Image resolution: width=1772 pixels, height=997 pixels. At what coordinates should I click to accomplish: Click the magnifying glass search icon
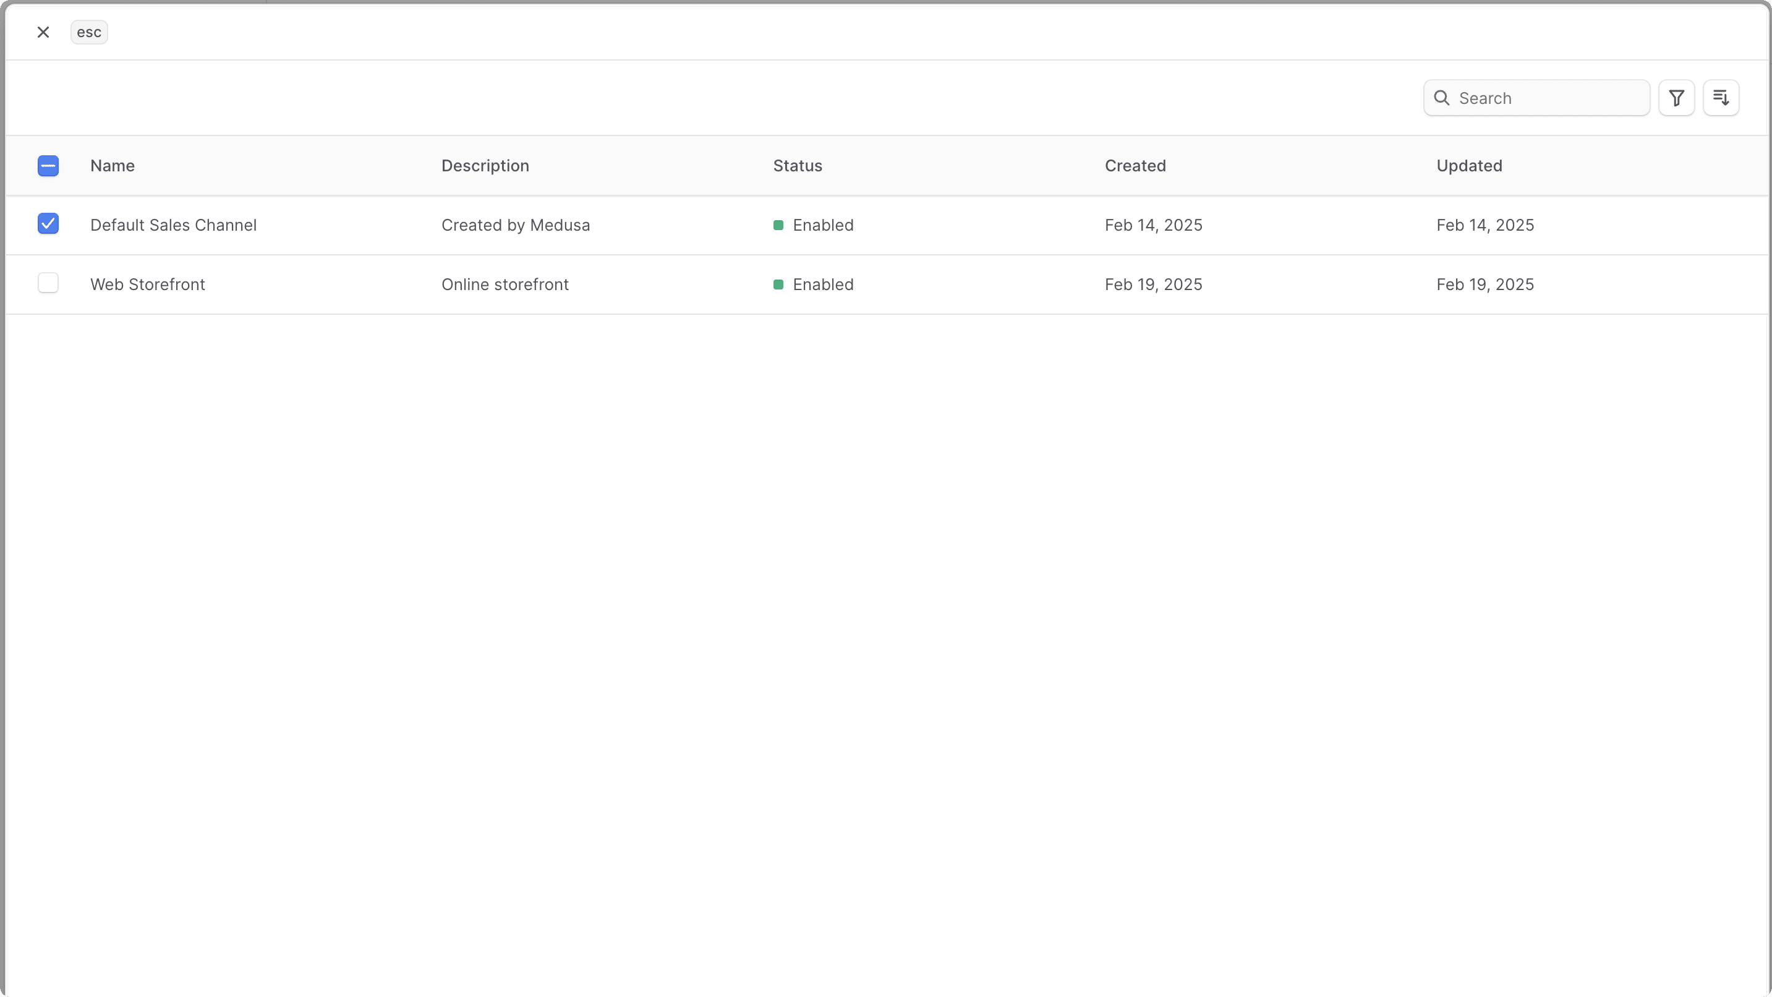[x=1441, y=98]
